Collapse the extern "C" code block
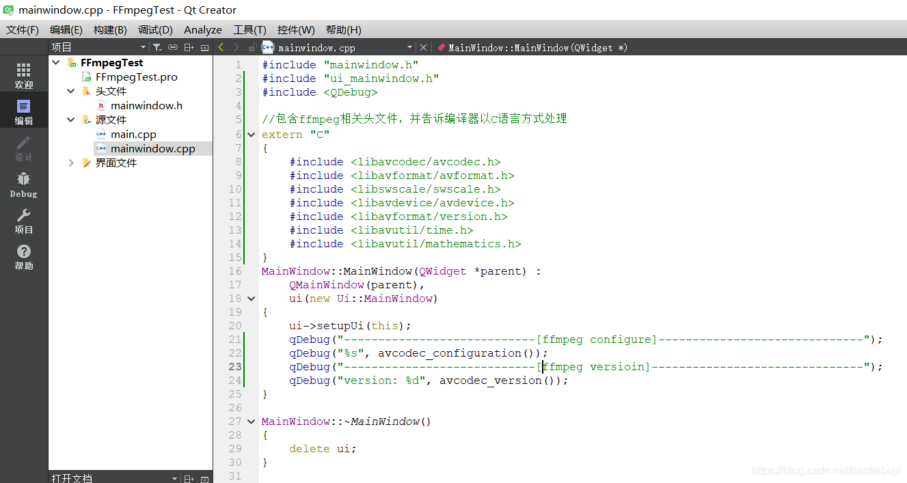This screenshot has width=907, height=483. tap(252, 135)
